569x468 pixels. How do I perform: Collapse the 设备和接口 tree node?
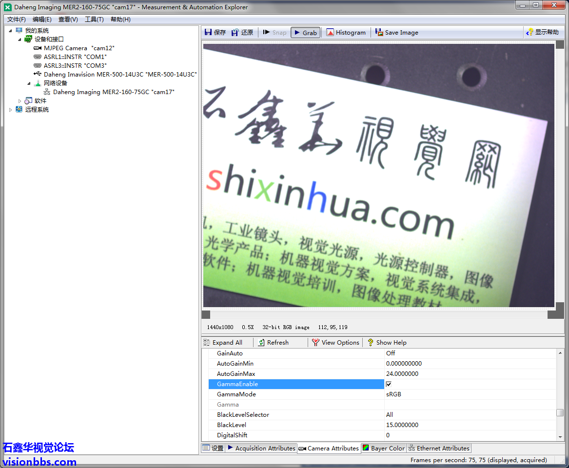[19, 39]
